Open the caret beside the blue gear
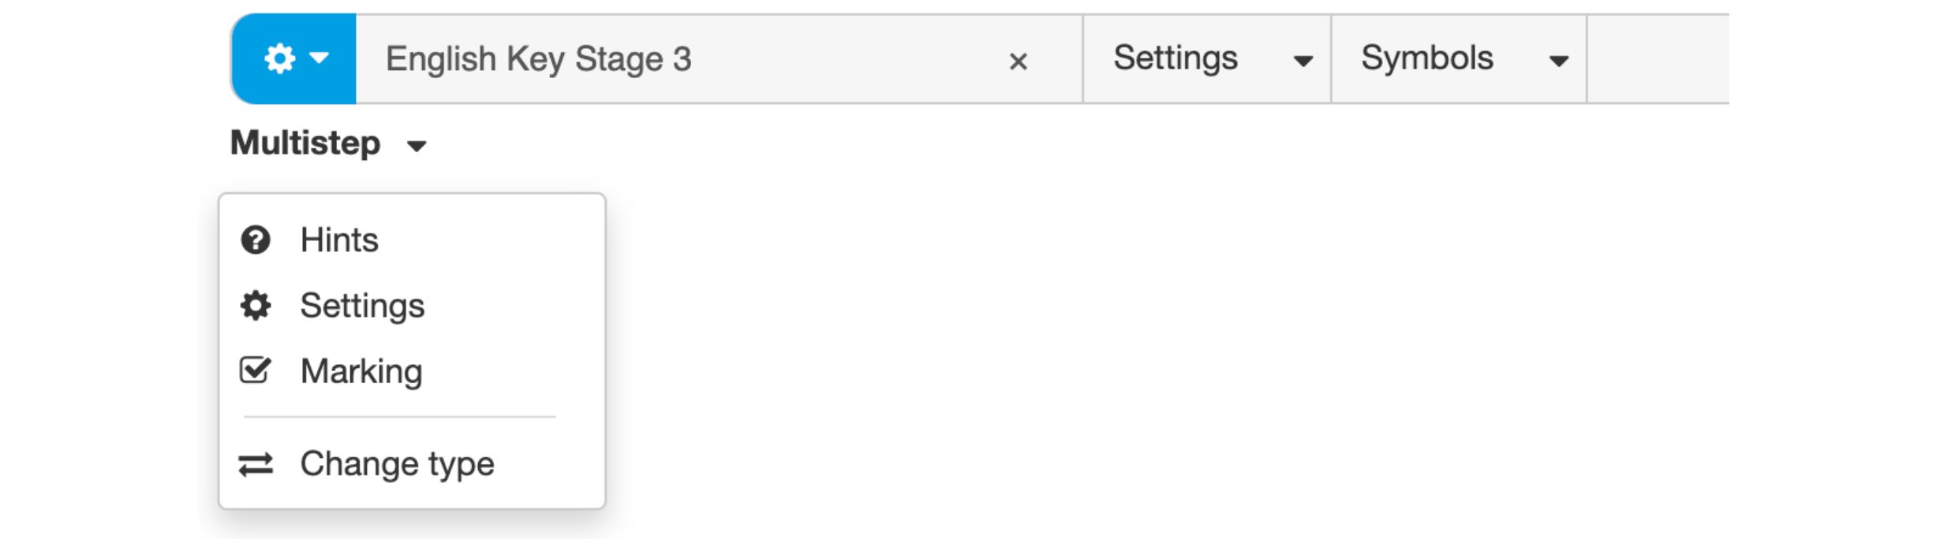The height and width of the screenshot is (539, 1933). 320,58
